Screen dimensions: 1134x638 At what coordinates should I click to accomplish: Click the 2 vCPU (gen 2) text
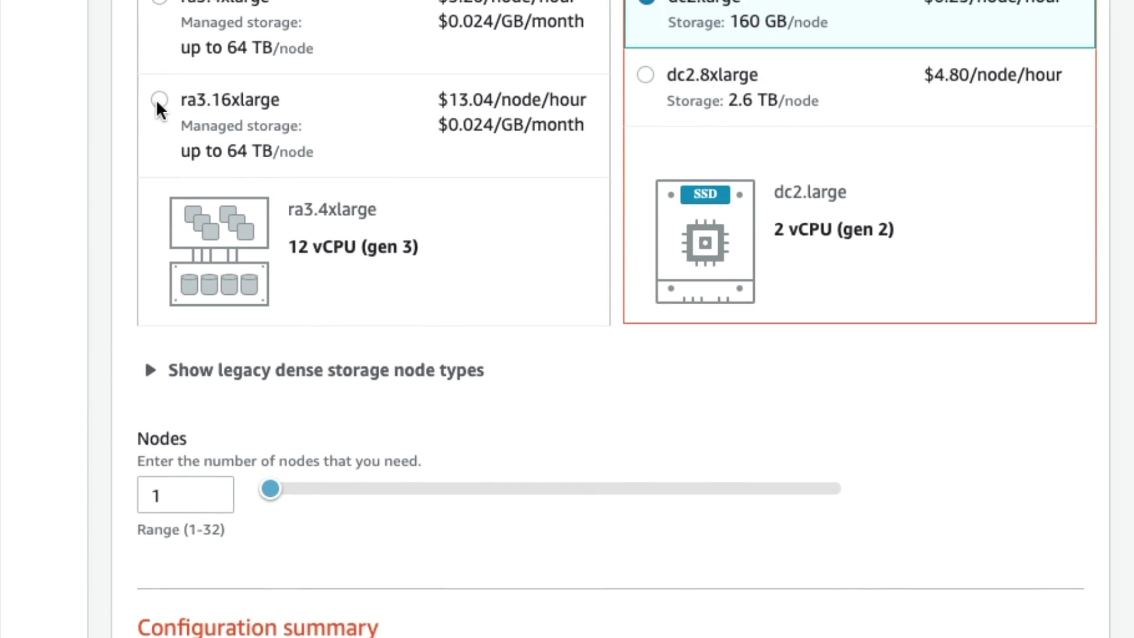pyautogui.click(x=833, y=229)
